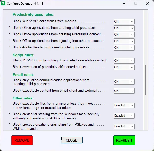Open dropdown for Office applications creating executable content
The height and width of the screenshot is (151, 154).
pos(124,35)
